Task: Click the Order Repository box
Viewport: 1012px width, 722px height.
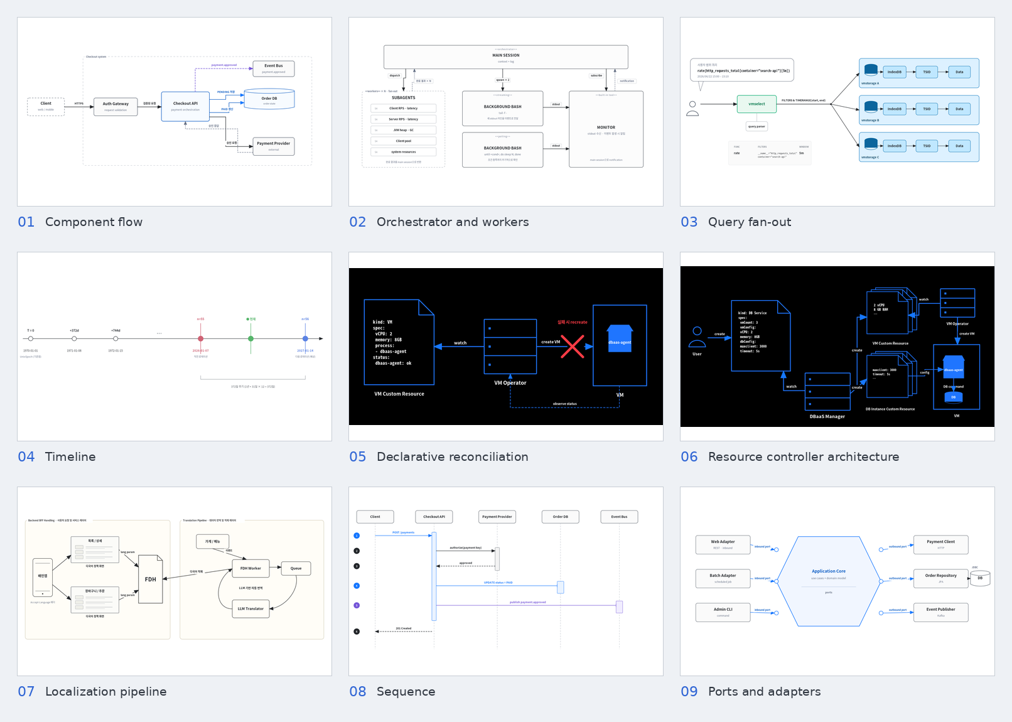Action: click(940, 578)
